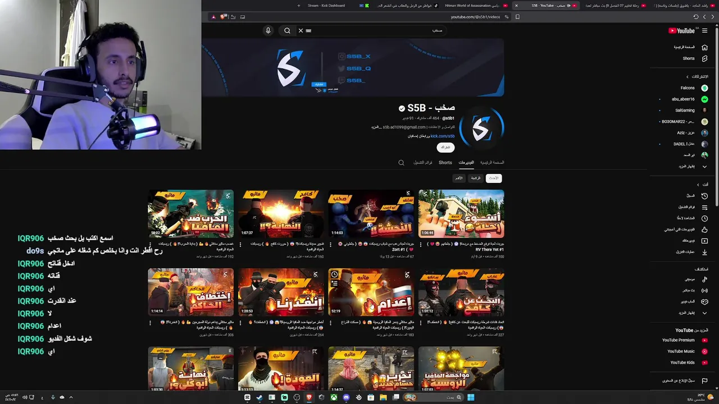This screenshot has width=719, height=404.
Task: Open the video 'RV There Yet #1' thumbnail
Action: 461,214
